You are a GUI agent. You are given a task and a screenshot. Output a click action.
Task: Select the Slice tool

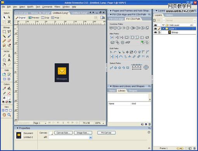(9, 75)
